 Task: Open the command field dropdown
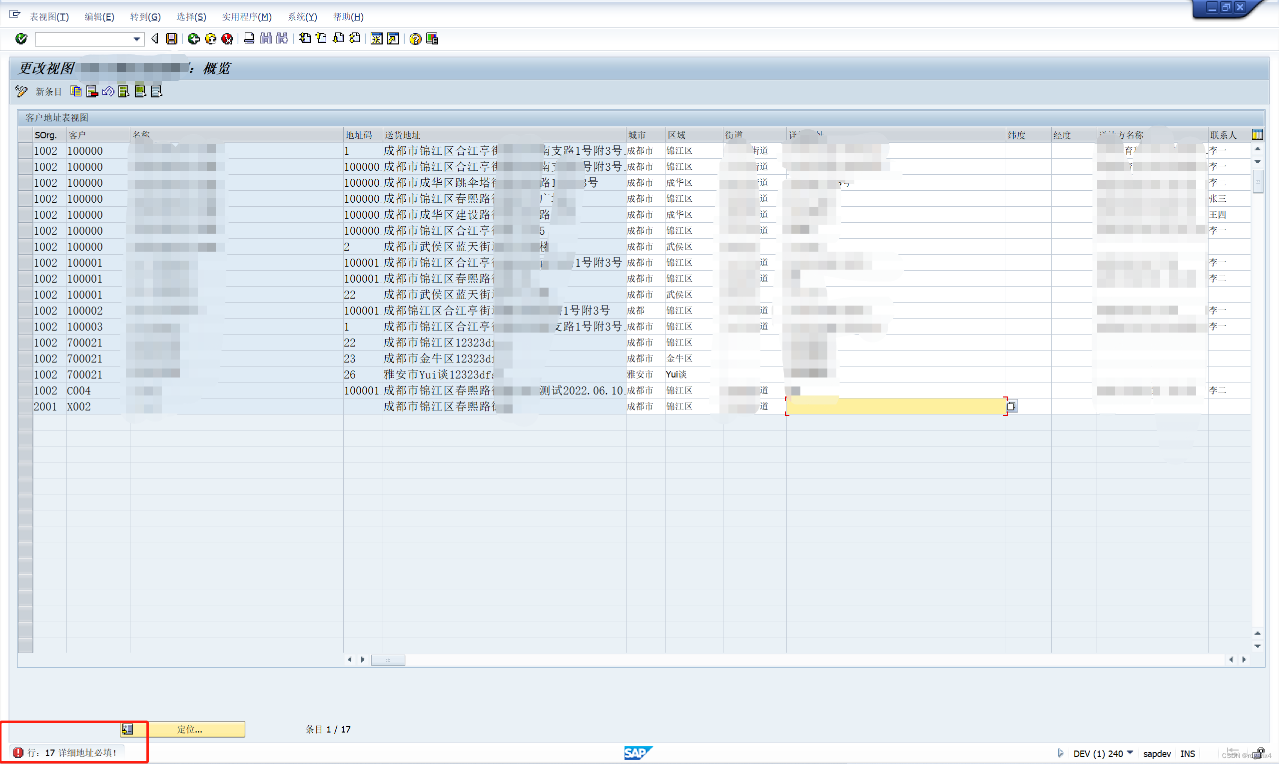pos(136,39)
